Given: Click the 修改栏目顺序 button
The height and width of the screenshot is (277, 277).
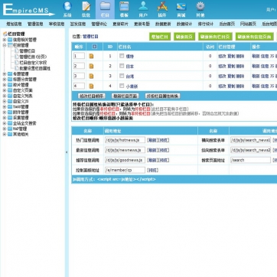Looking at the screenshot, I should (x=91, y=96).
